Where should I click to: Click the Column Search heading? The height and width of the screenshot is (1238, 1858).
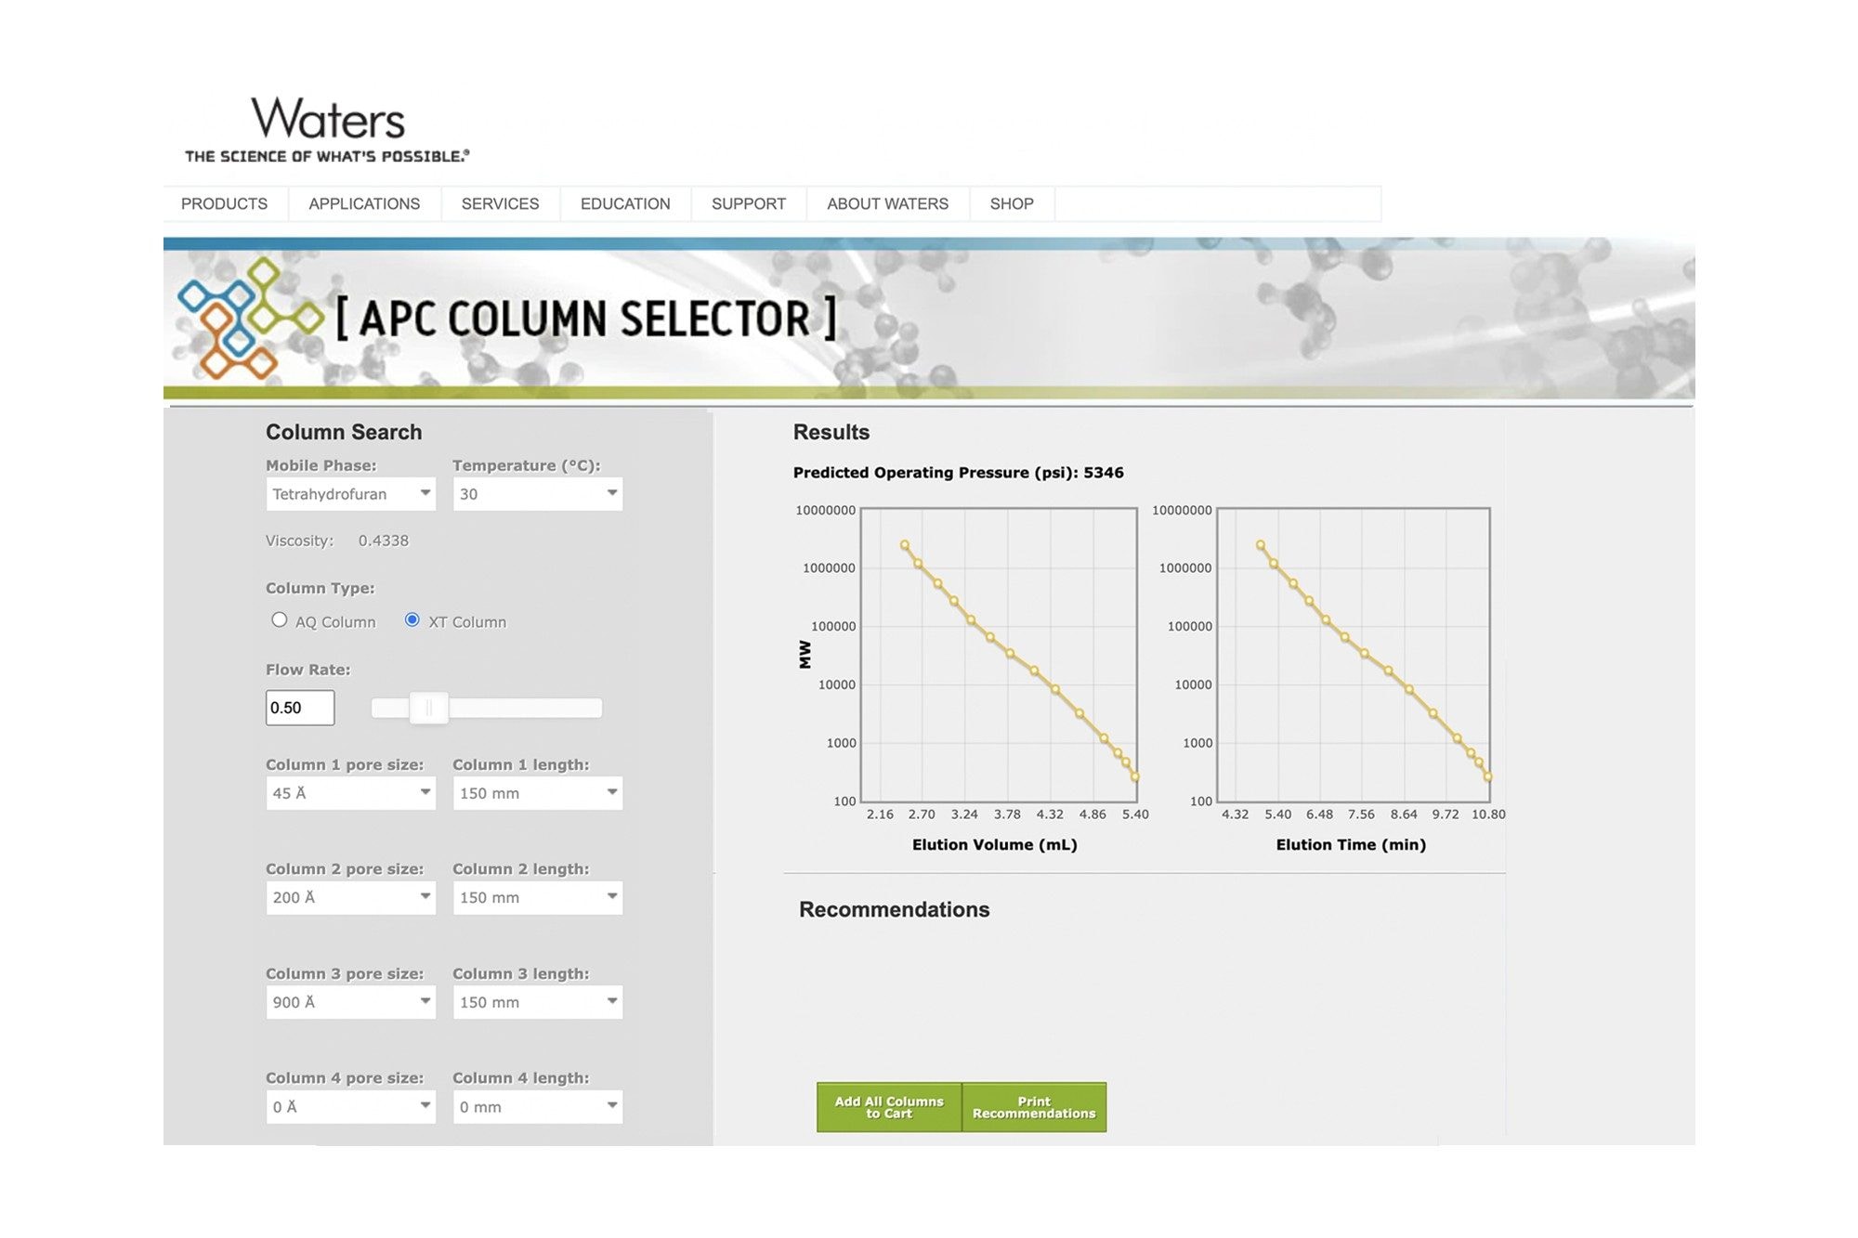[x=344, y=432]
